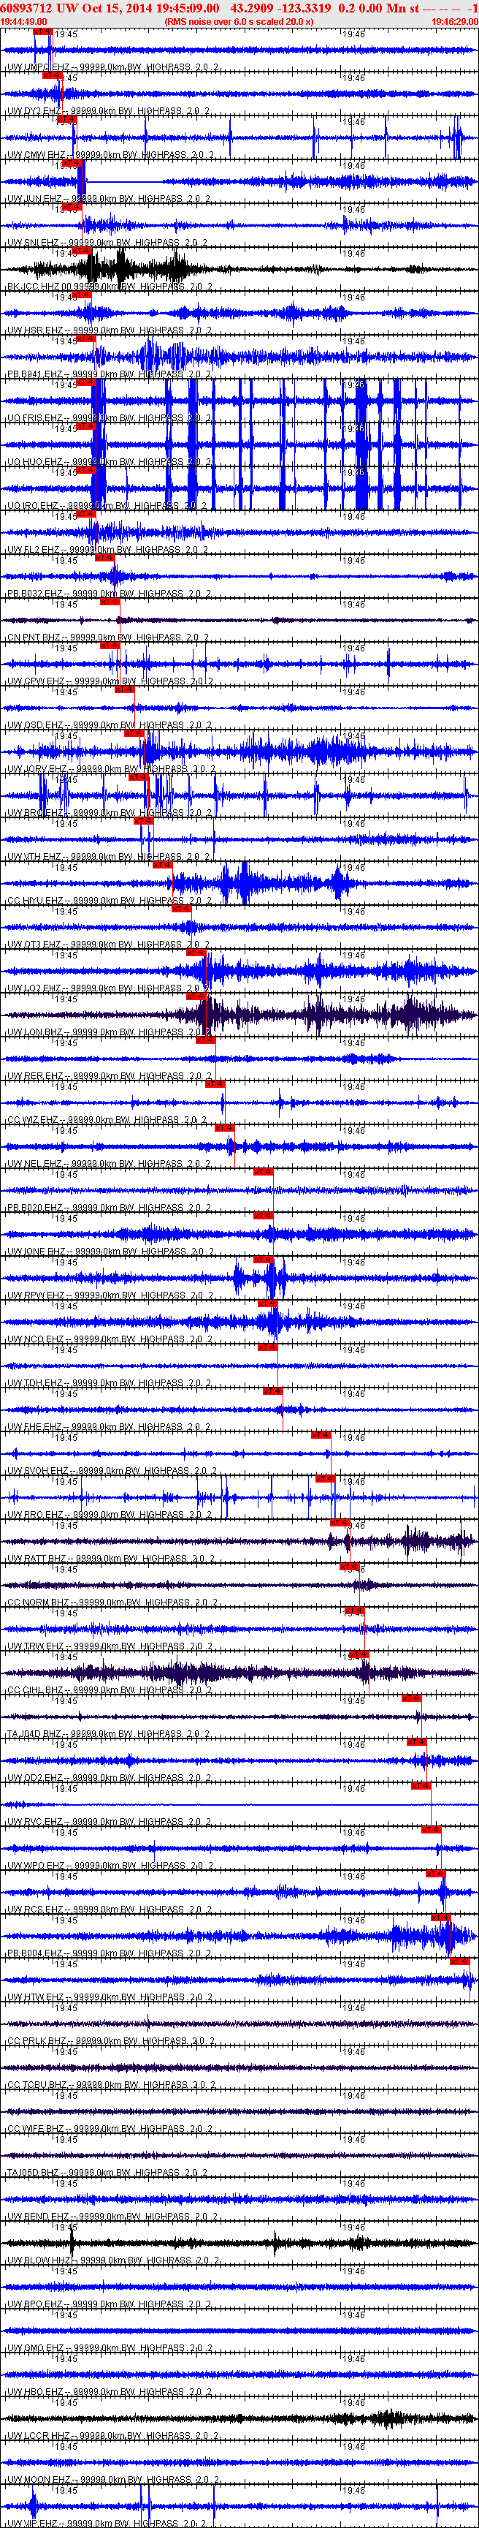479x2528 pixels.
Task: Select the BK JCC HHZ station label
Action: [x=109, y=287]
